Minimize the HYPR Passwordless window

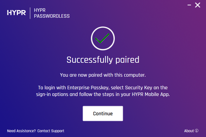[189, 5]
